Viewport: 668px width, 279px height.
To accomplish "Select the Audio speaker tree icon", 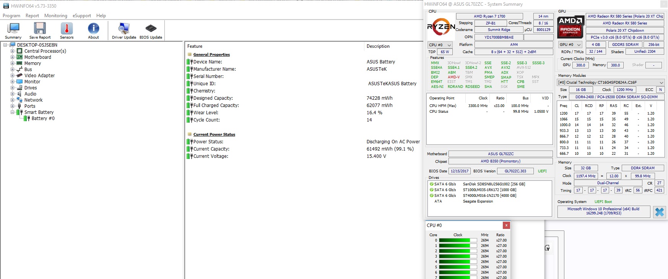I will (20, 94).
